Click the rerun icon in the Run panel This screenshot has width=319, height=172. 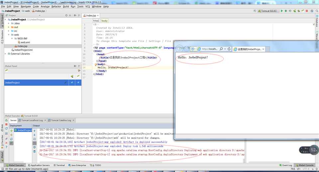[7, 120]
